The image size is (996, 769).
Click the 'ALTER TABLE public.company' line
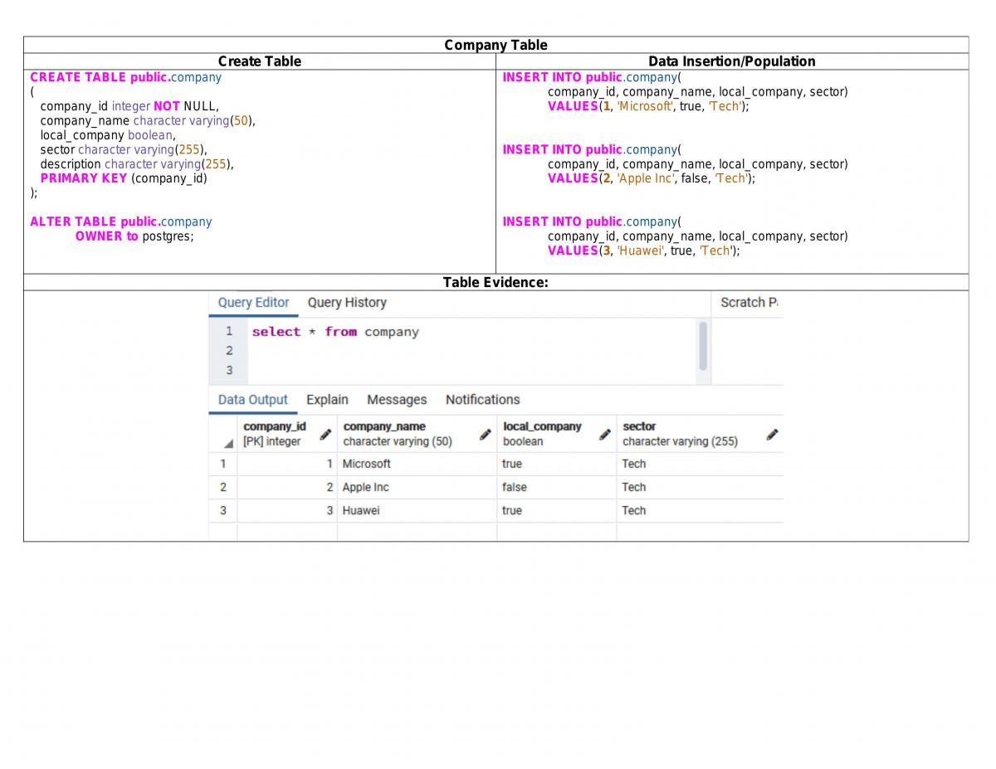121,221
